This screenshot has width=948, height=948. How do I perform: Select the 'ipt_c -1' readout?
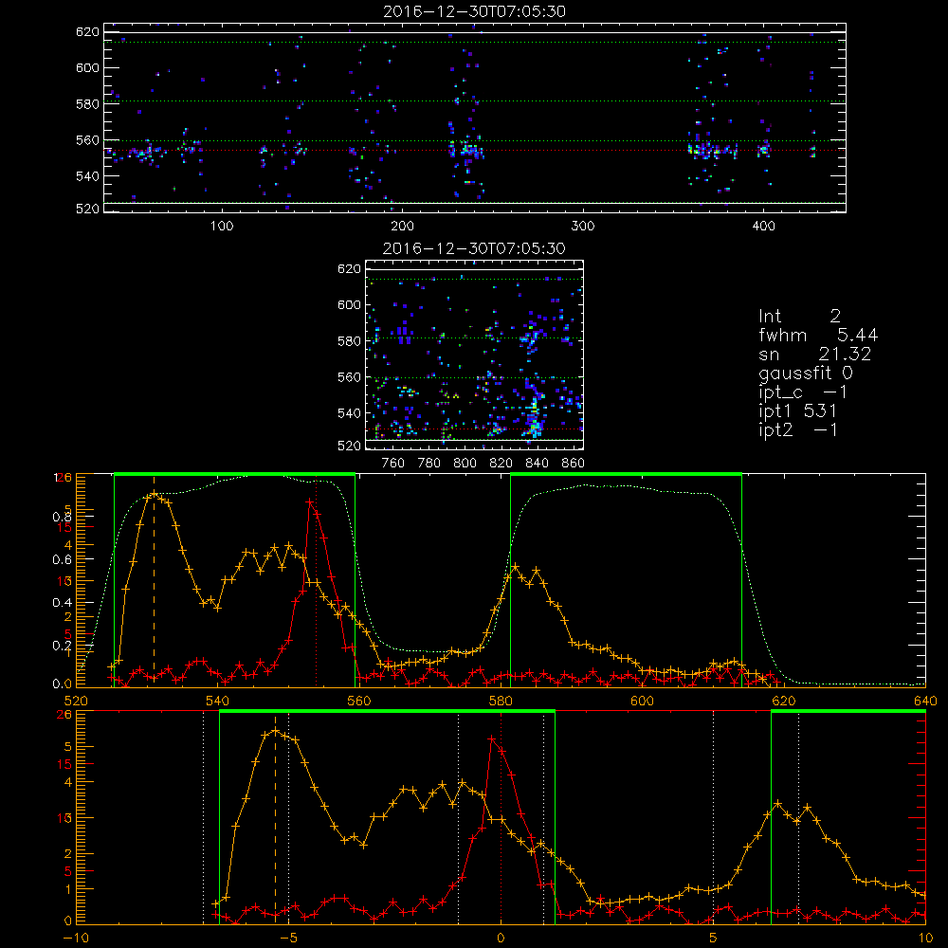[803, 393]
